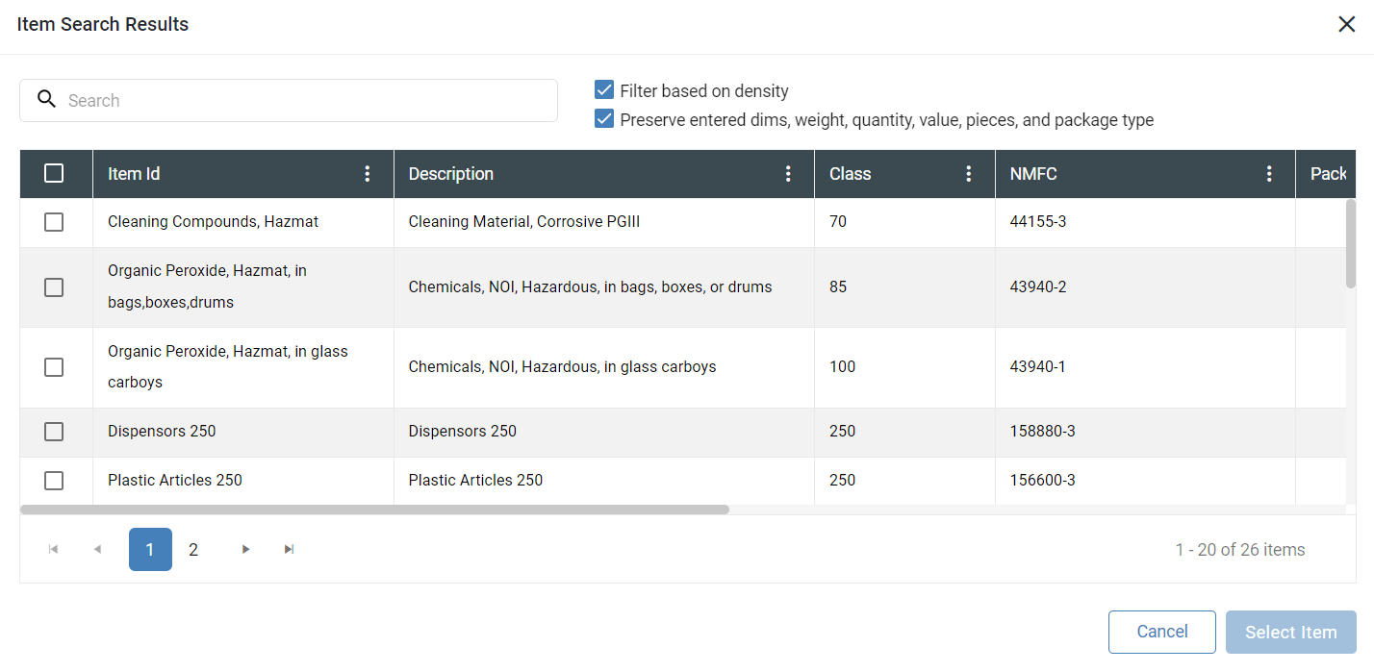Click the search magnifier icon
Image resolution: width=1374 pixels, height=672 pixels.
[46, 99]
